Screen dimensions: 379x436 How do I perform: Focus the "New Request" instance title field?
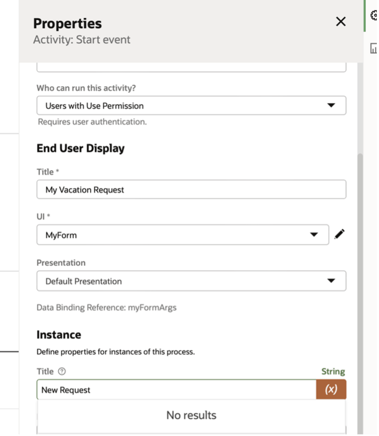(x=176, y=390)
